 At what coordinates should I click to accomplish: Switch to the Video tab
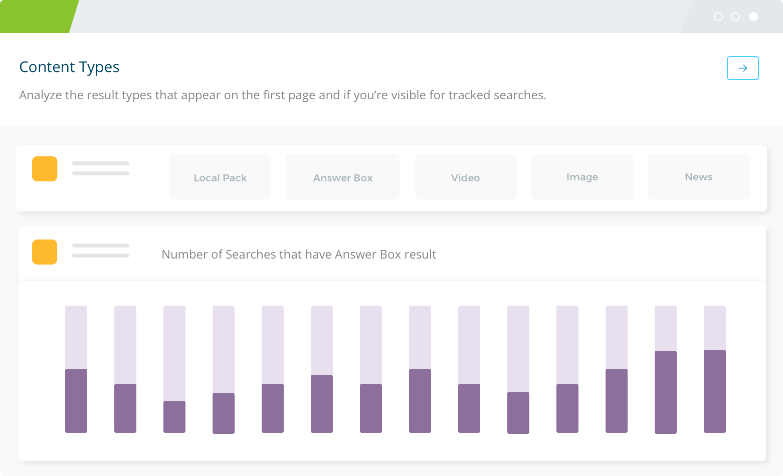point(466,177)
